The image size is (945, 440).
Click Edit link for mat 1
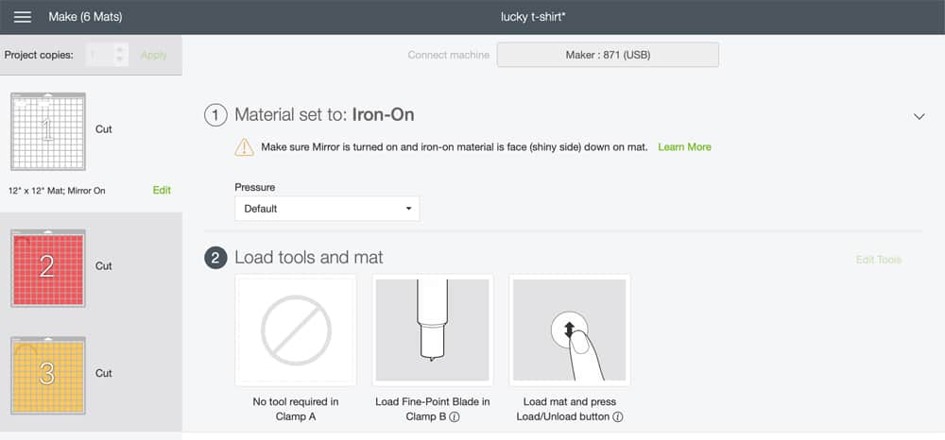point(162,190)
